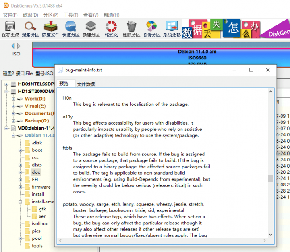Maximize the bug-maint-info.txt preview window
This screenshot has height=252, width=290.
coord(251,70)
